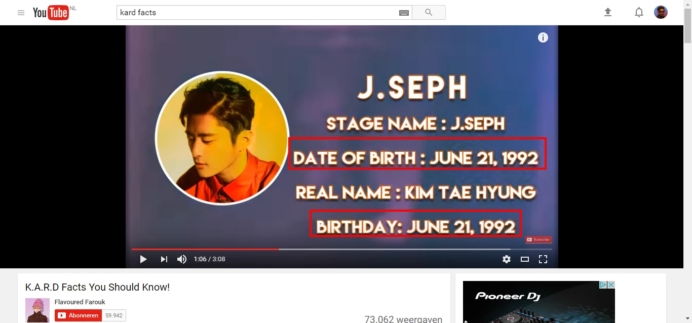Click the AdChoices triangle icon

tap(603, 285)
